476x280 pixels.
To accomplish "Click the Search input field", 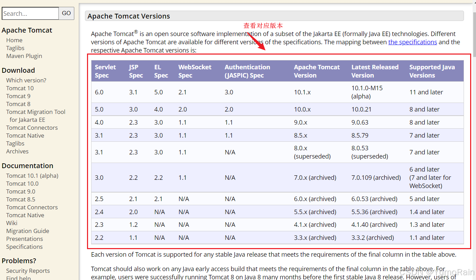I will pos(30,13).
